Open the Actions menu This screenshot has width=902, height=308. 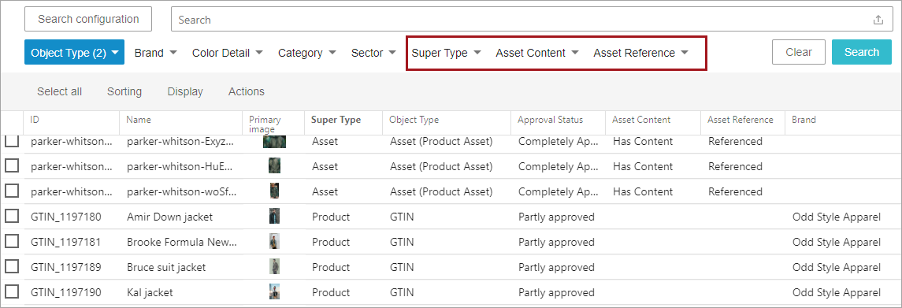tap(247, 91)
